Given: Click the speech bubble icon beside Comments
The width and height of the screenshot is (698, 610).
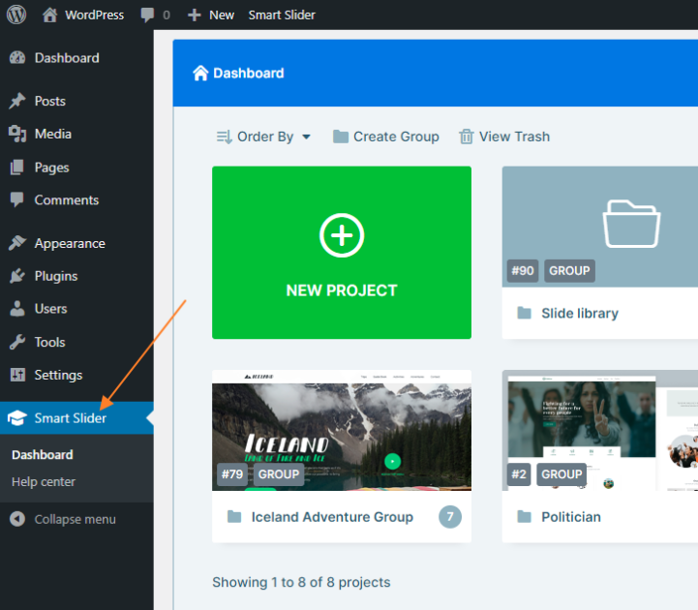Looking at the screenshot, I should coord(16,199).
